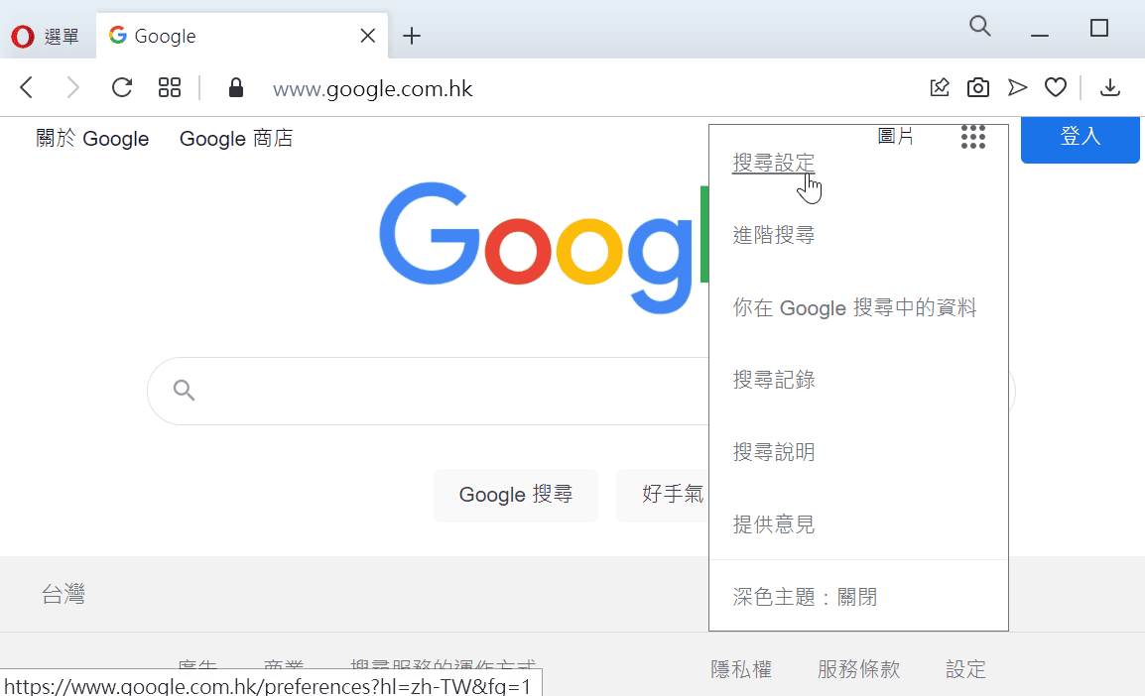
Task: Select 搜尋設定 from the menu
Action: click(x=773, y=162)
